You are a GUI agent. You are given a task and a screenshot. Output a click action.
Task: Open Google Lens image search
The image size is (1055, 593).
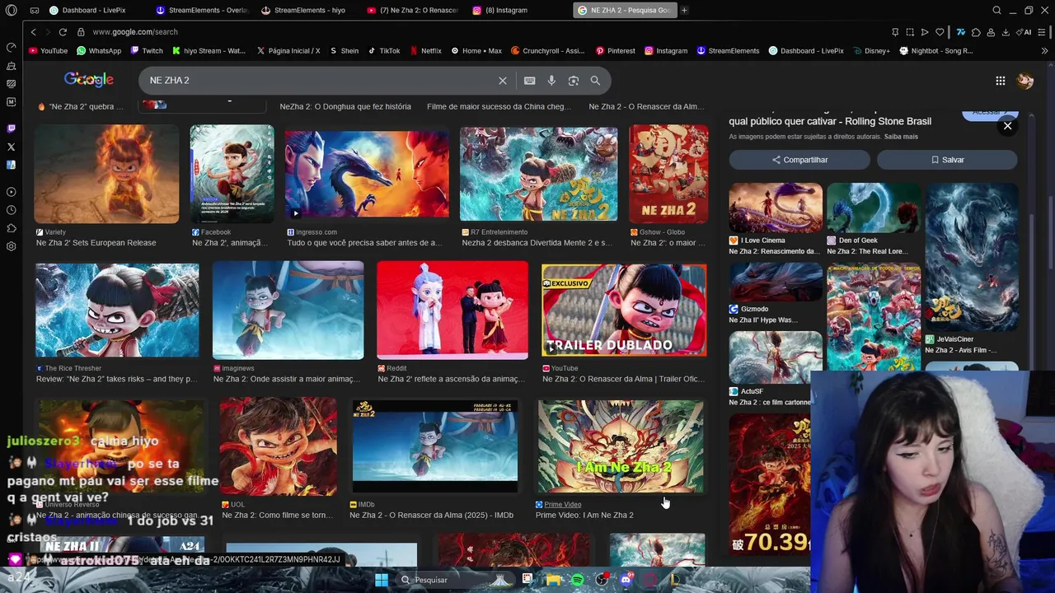click(x=573, y=81)
